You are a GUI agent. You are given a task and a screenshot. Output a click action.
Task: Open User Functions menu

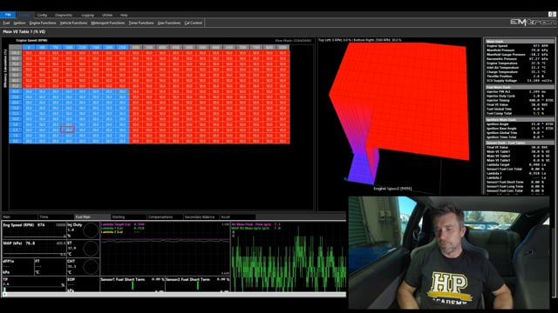click(169, 23)
